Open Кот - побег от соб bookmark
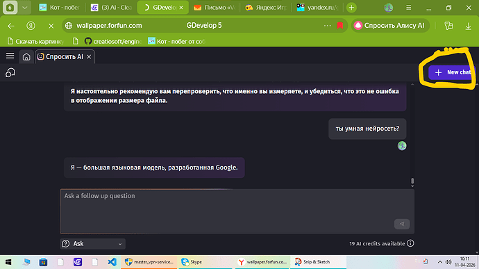This screenshot has width=479, height=269. (x=176, y=41)
